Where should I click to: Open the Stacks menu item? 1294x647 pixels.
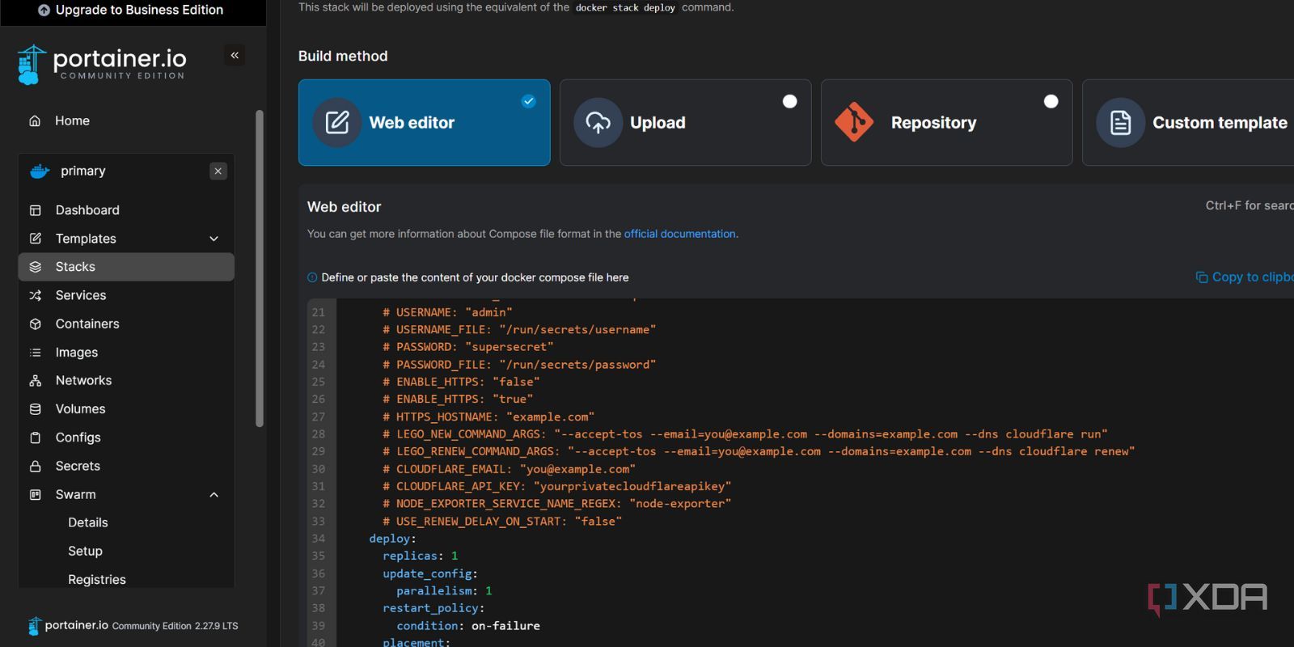[x=126, y=267]
